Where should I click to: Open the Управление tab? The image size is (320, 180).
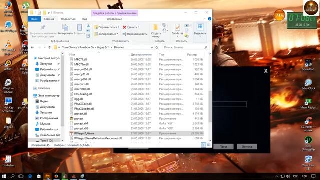[x=114, y=19]
